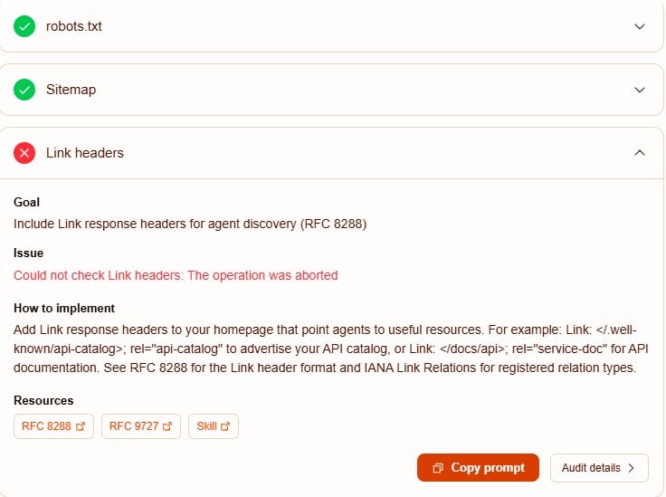666x497 pixels.
Task: Collapse the Link headers section chevron
Action: point(639,152)
